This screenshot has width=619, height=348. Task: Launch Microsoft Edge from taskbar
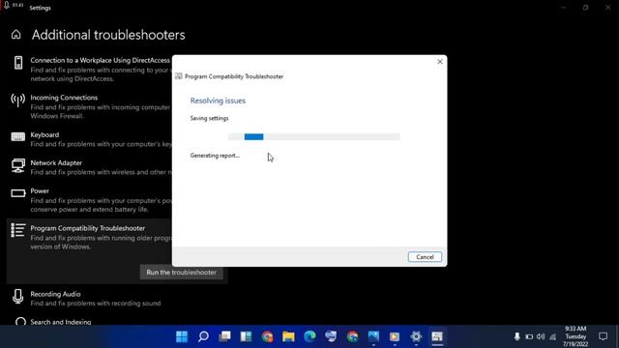tap(309, 336)
